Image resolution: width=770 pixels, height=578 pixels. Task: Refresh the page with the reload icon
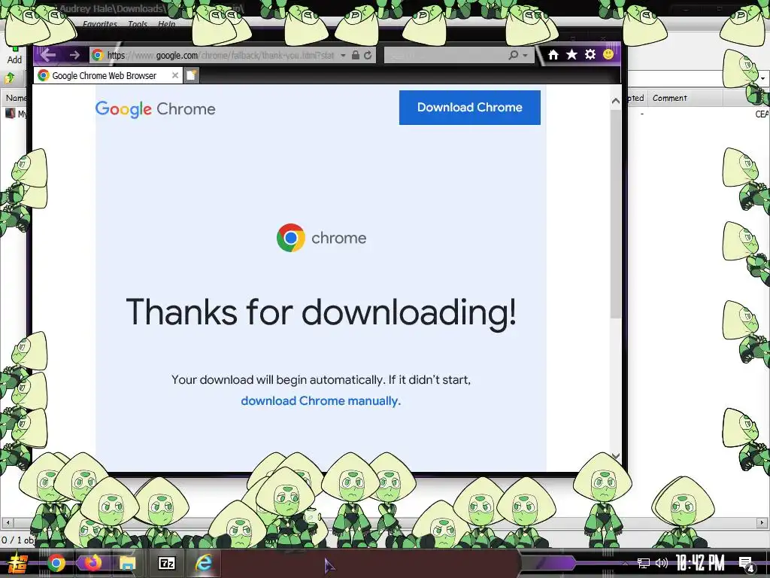[368, 55]
